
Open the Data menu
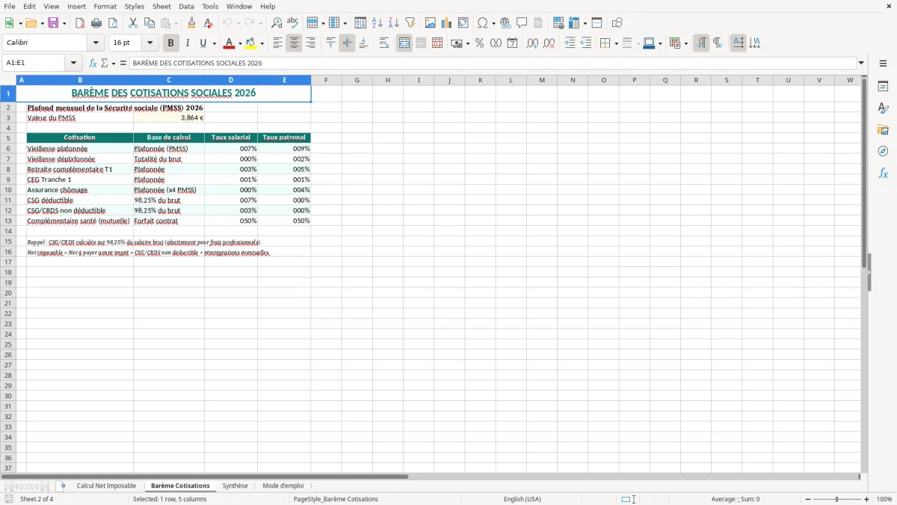point(186,6)
